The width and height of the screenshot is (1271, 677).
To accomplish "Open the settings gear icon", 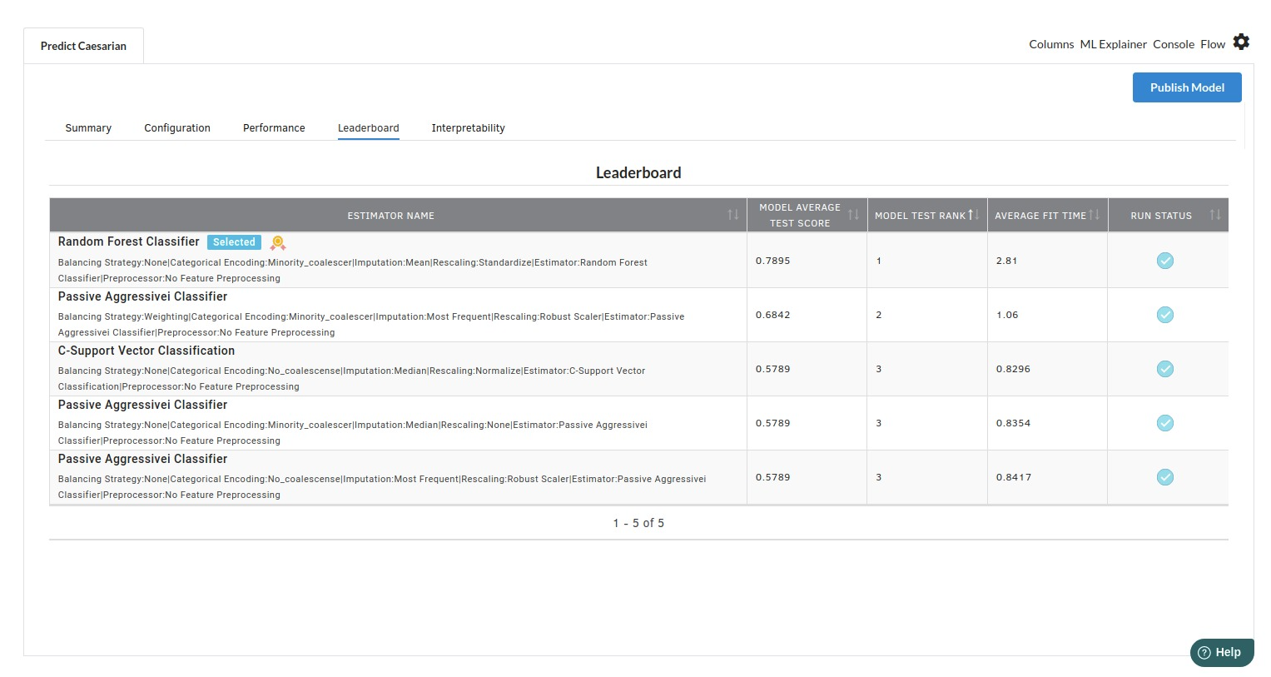I will click(1241, 42).
